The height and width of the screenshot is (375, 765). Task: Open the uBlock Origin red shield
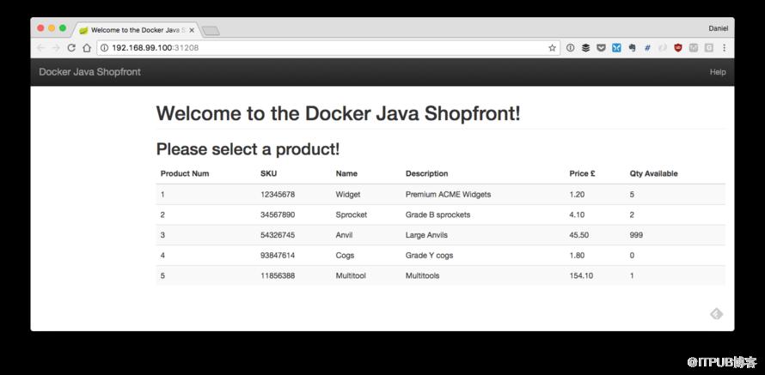click(x=678, y=48)
